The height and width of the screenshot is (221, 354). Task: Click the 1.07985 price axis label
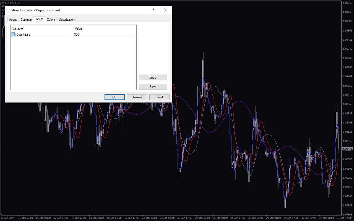click(347, 205)
